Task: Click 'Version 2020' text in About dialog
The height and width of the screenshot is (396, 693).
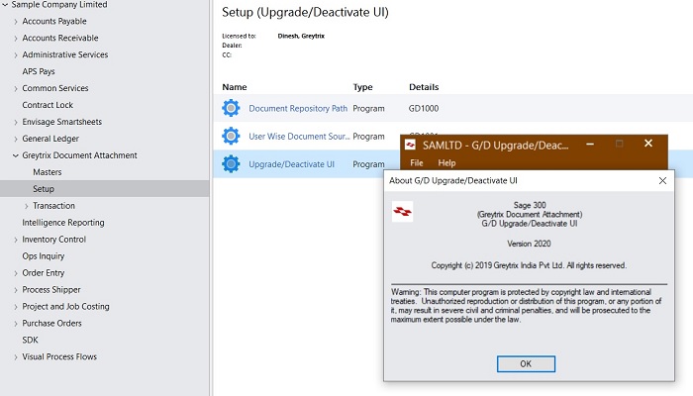Action: (529, 244)
